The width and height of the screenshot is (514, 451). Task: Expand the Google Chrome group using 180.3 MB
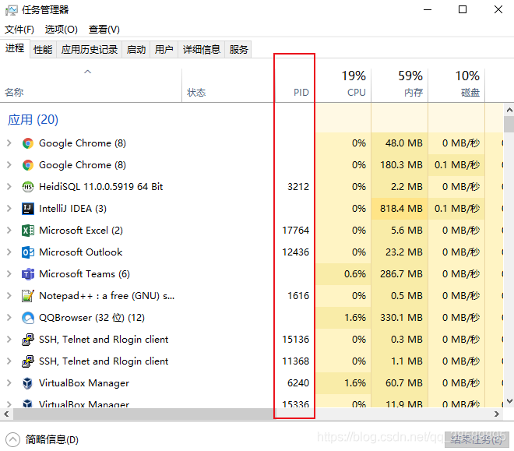(9, 165)
